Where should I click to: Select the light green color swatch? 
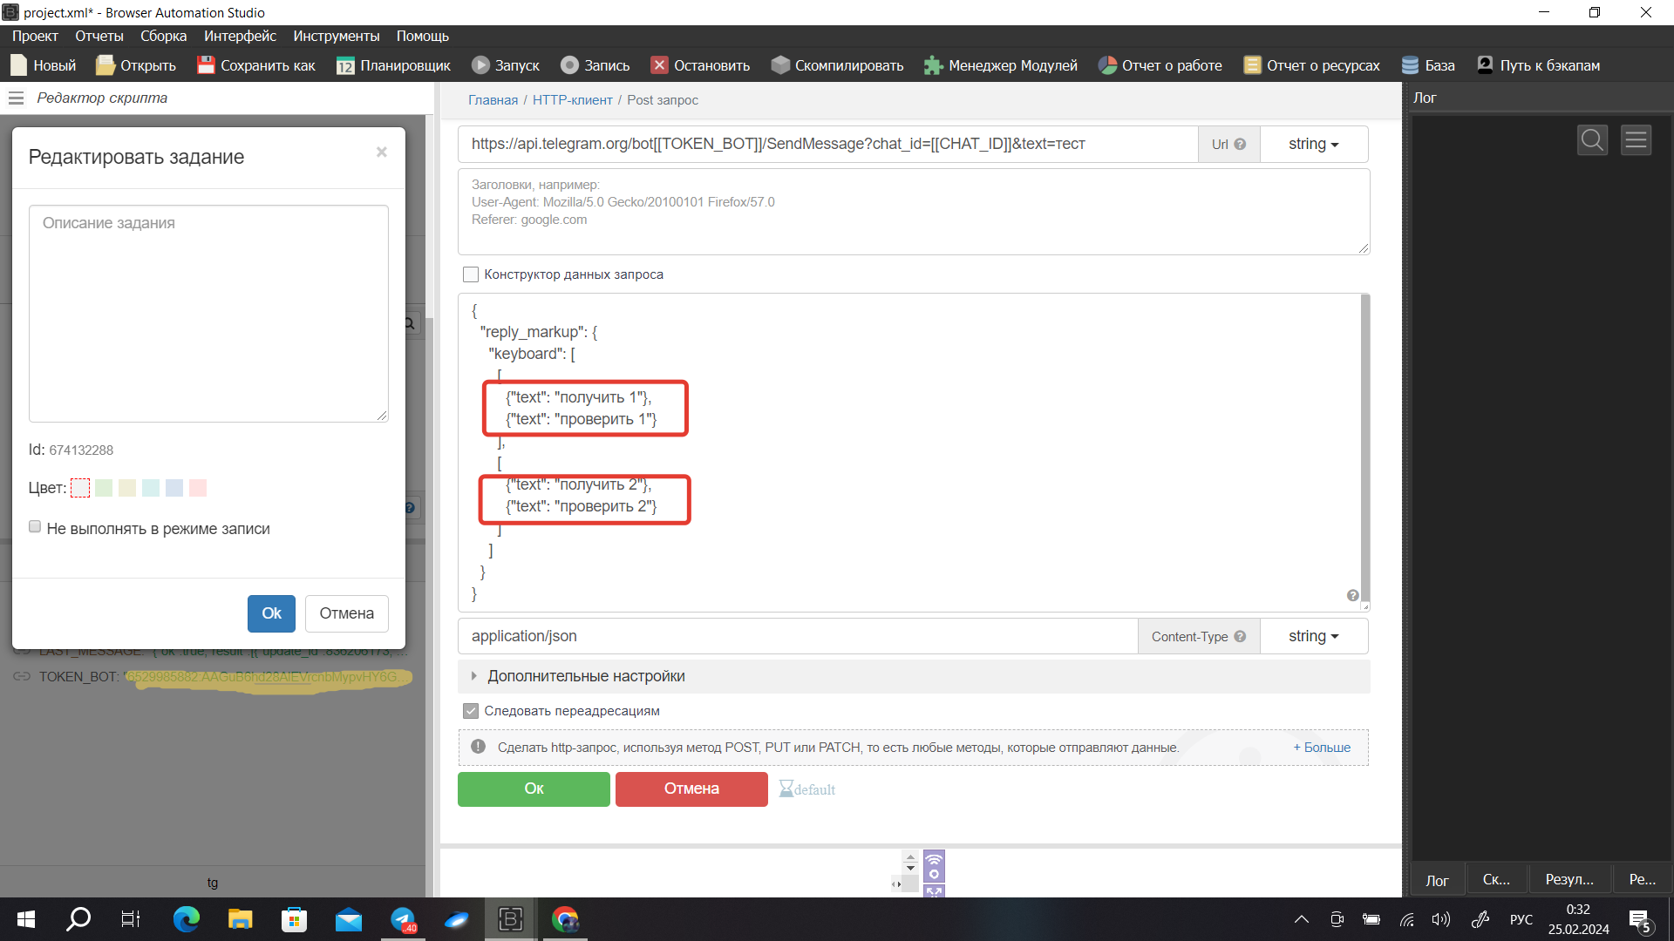pyautogui.click(x=104, y=488)
